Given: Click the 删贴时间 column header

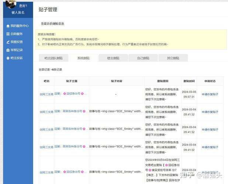Looking at the screenshot, I should coord(189,81).
